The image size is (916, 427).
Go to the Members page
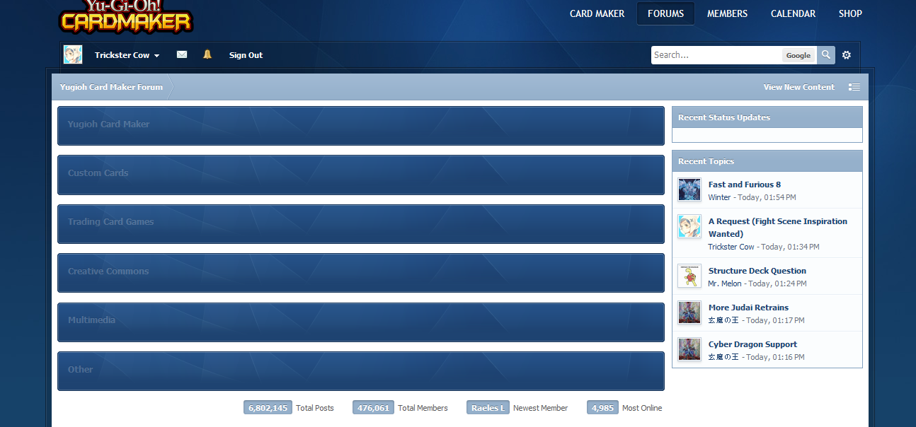[727, 13]
